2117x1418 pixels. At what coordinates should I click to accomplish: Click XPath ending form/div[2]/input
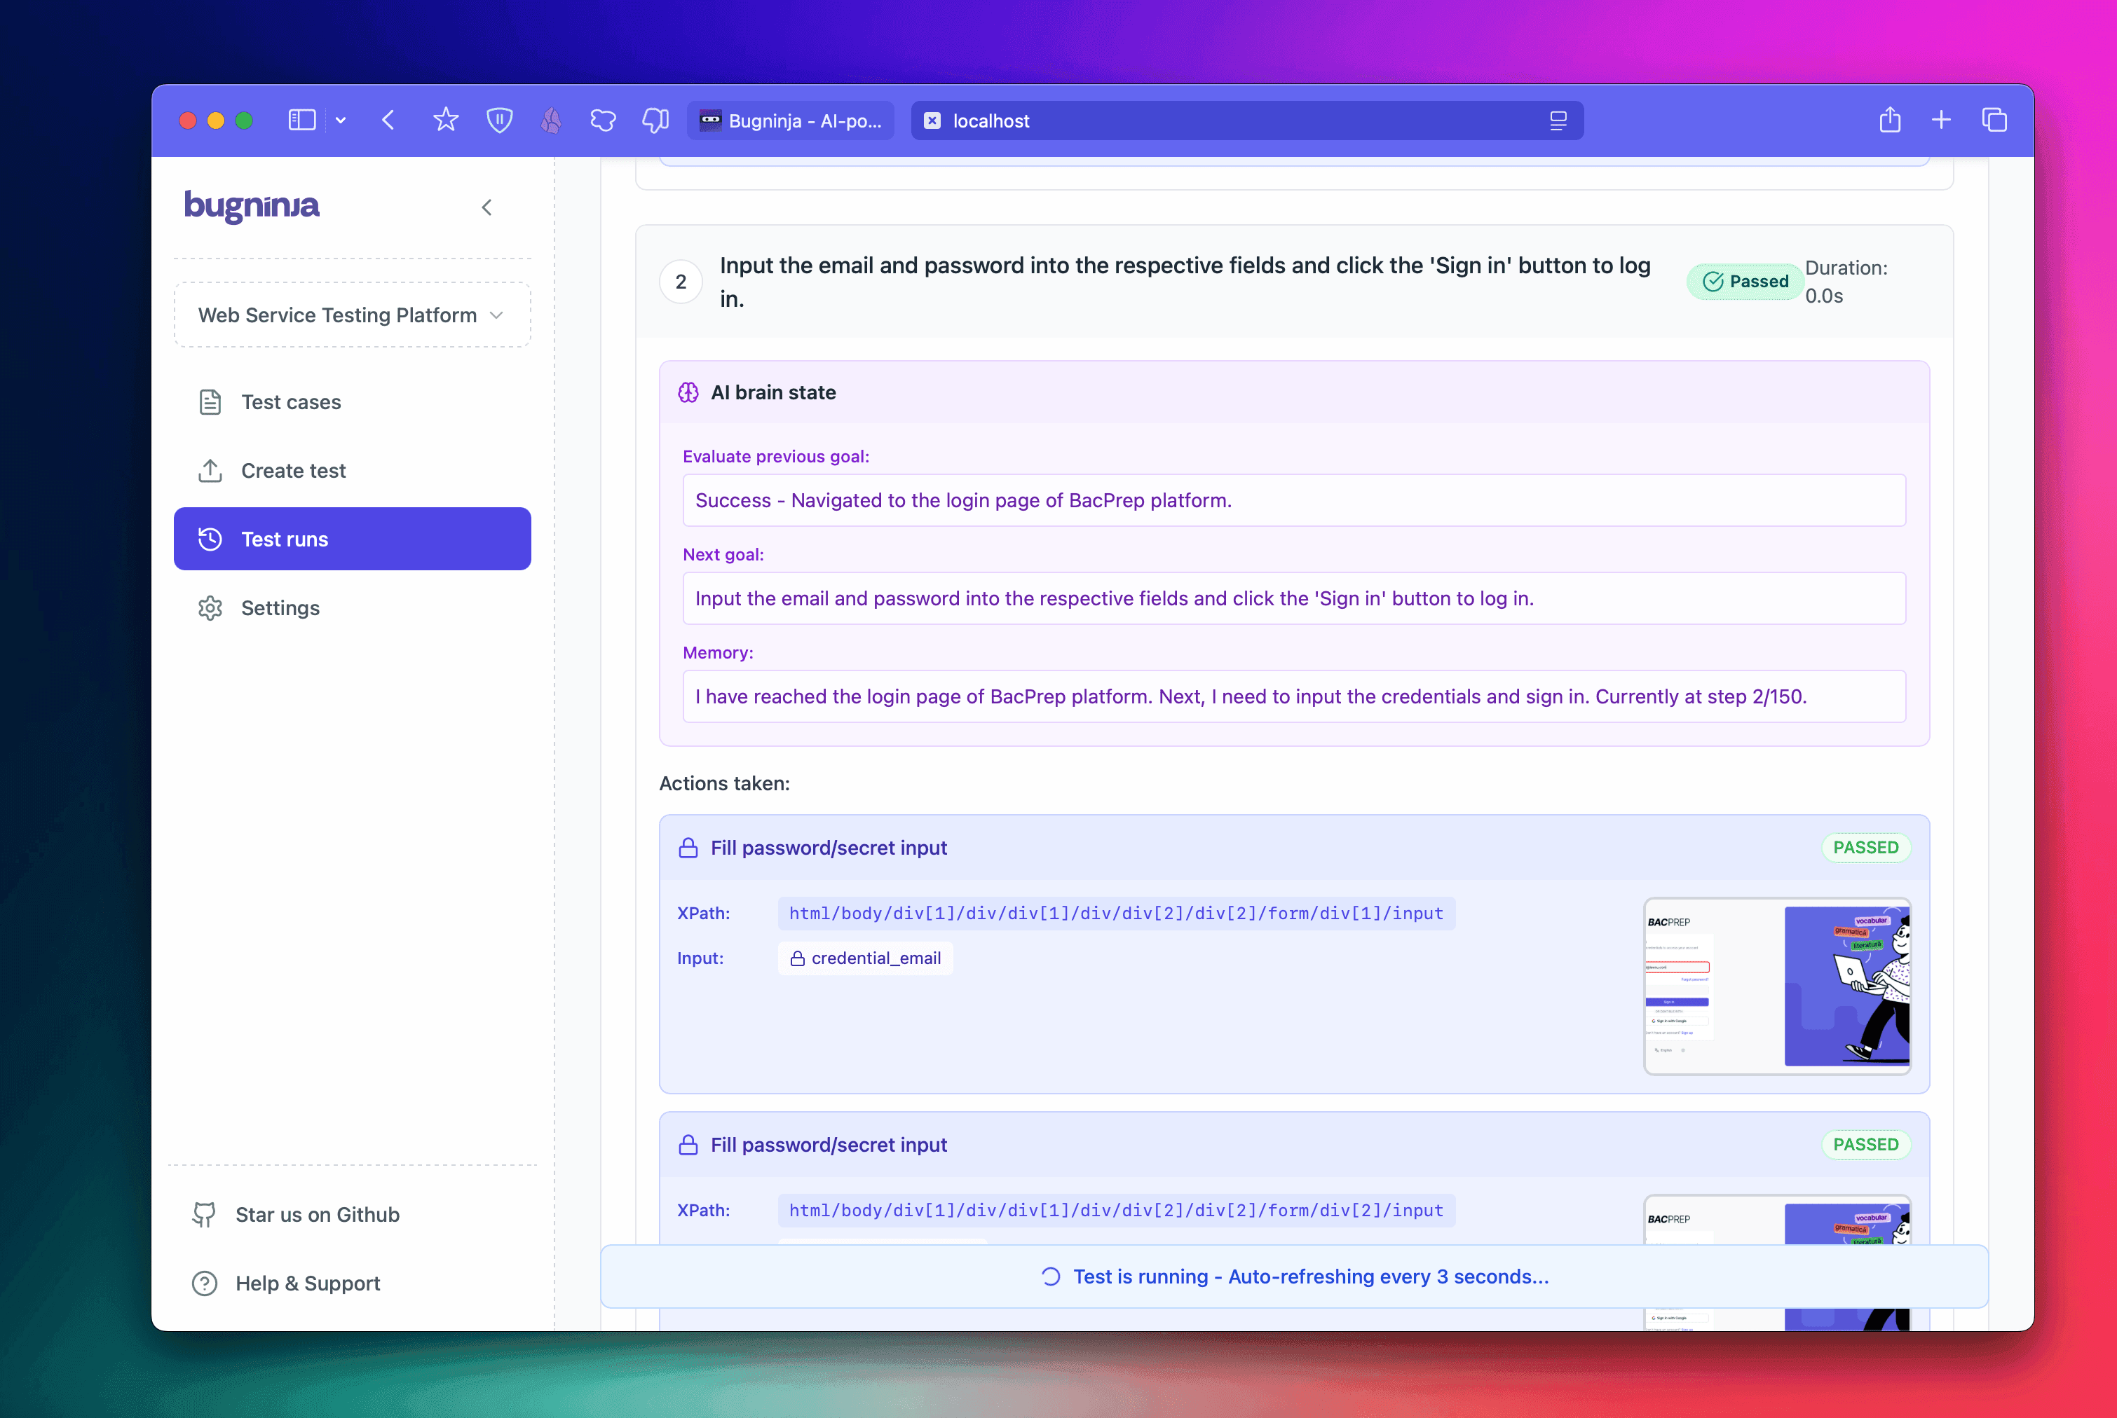1115,1210
